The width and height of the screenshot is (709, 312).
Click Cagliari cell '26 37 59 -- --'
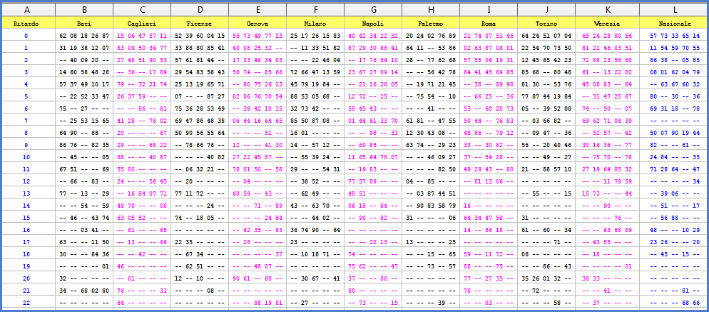[142, 96]
